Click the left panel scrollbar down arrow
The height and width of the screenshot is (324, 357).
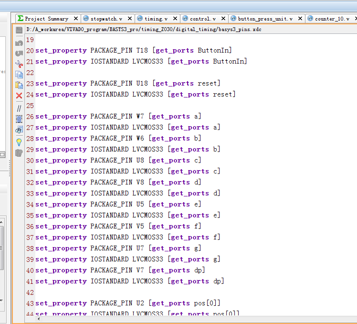point(2,300)
